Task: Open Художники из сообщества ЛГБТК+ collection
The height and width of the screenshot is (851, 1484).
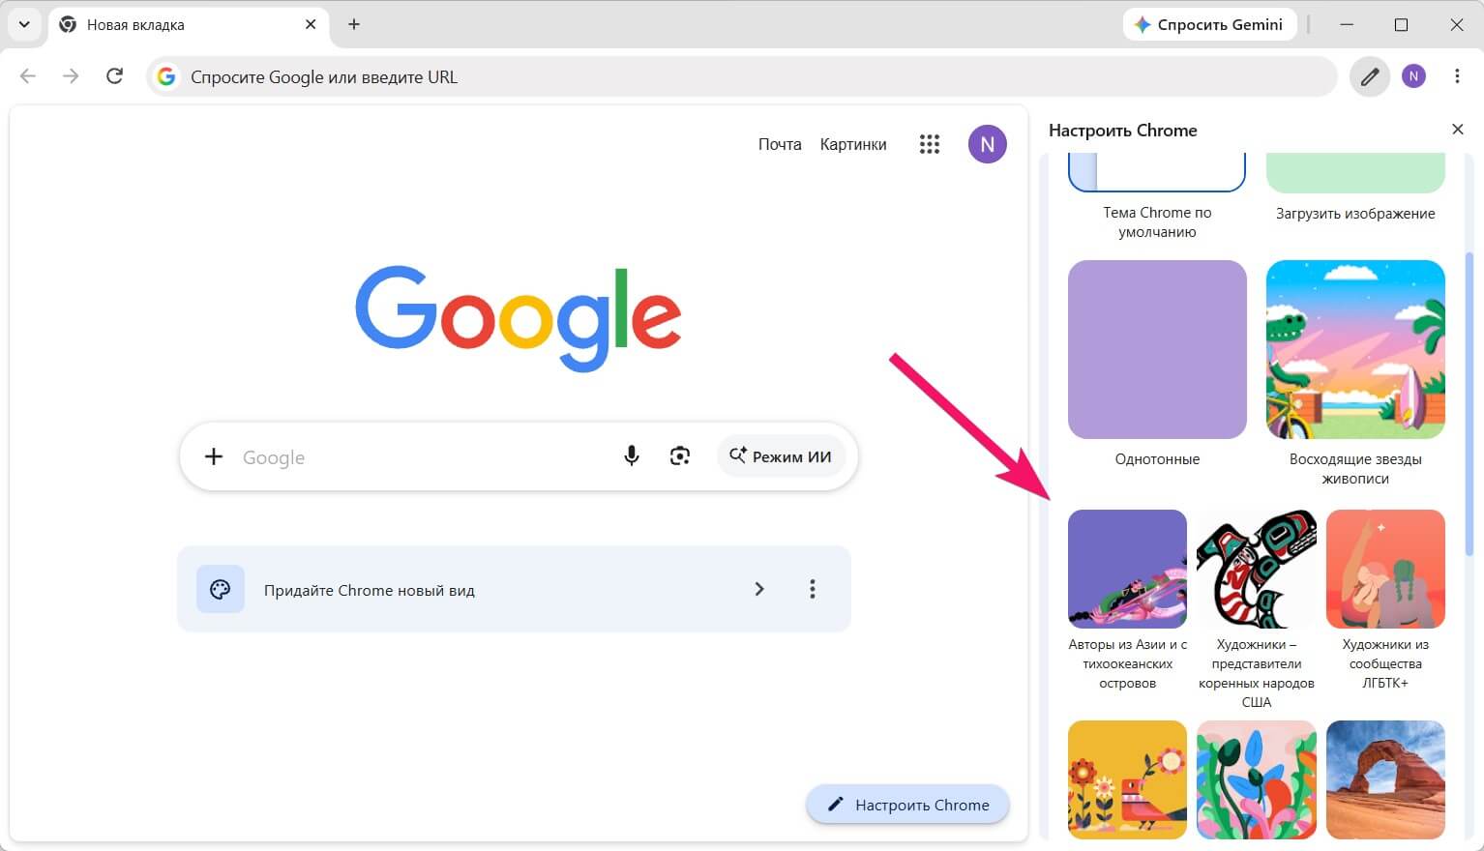Action: pos(1385,569)
